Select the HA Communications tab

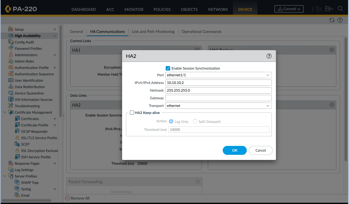click(x=107, y=32)
